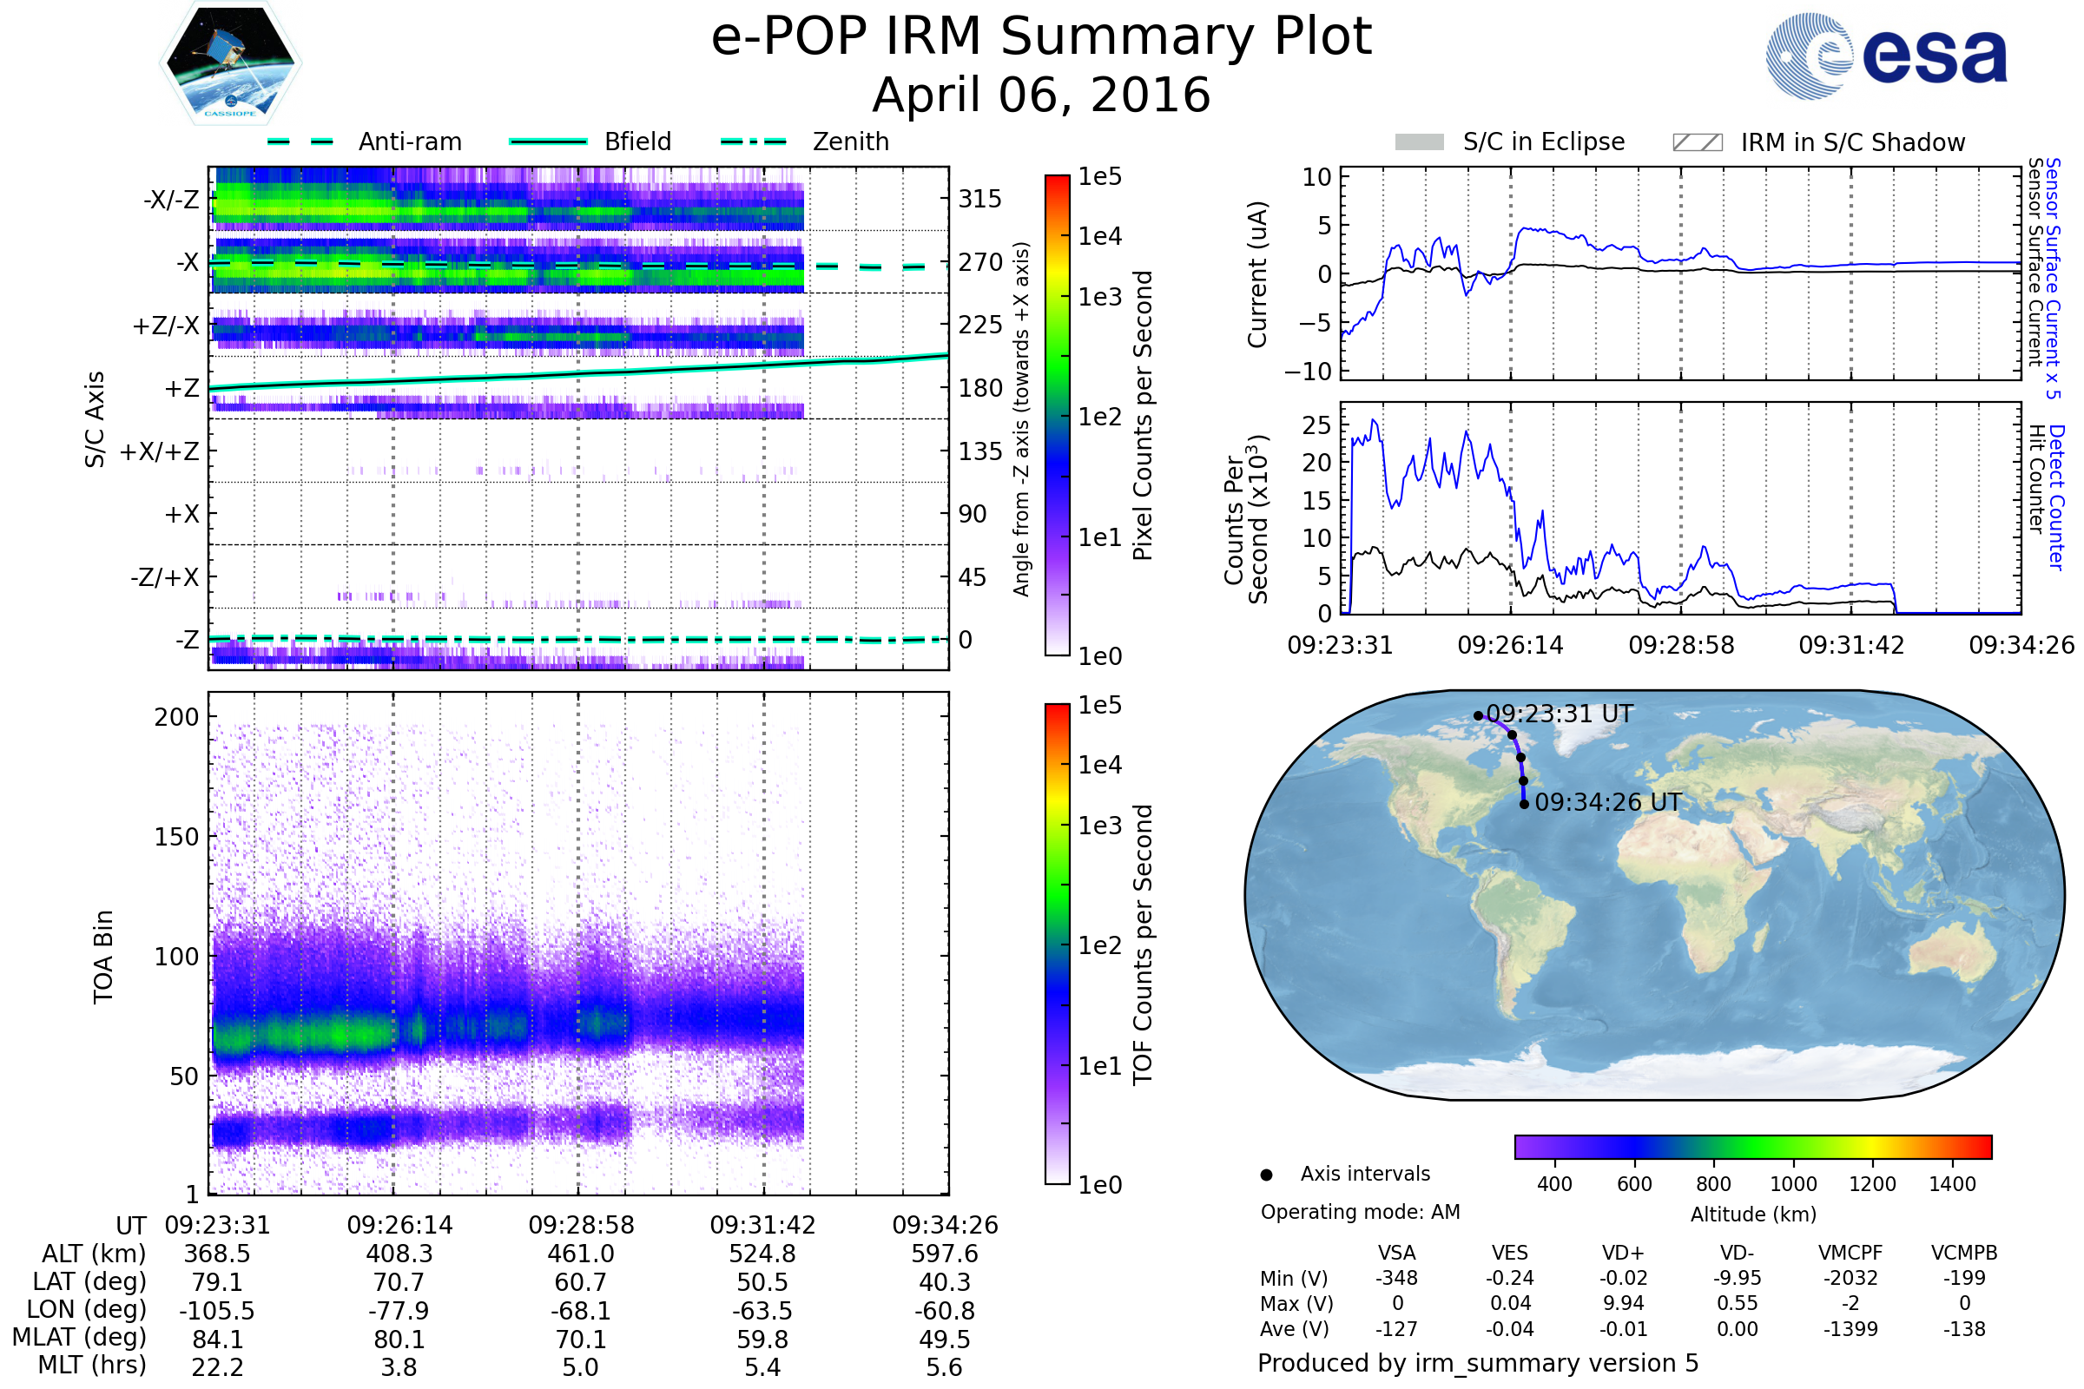Click the 09:34:26 UT end label on the map

tap(1607, 802)
